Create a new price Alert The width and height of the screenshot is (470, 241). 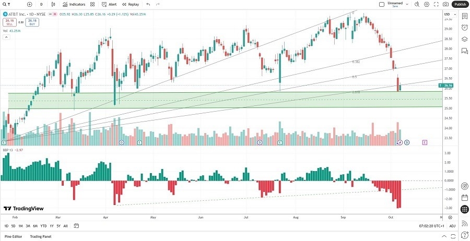[109, 4]
